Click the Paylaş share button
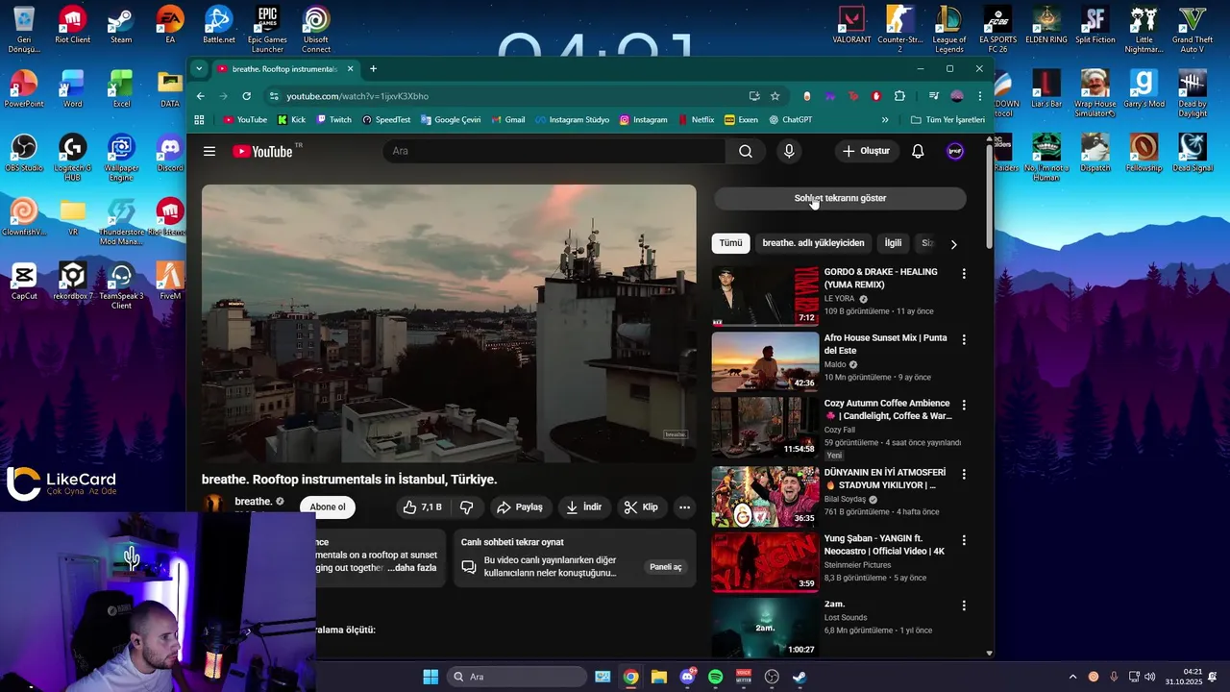The image size is (1230, 692). (x=520, y=507)
